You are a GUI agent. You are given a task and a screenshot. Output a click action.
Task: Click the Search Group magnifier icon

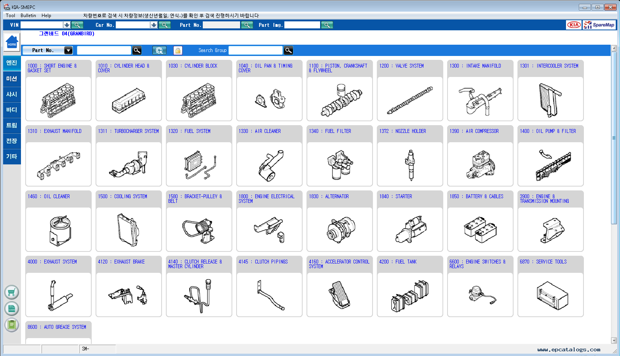click(x=288, y=50)
